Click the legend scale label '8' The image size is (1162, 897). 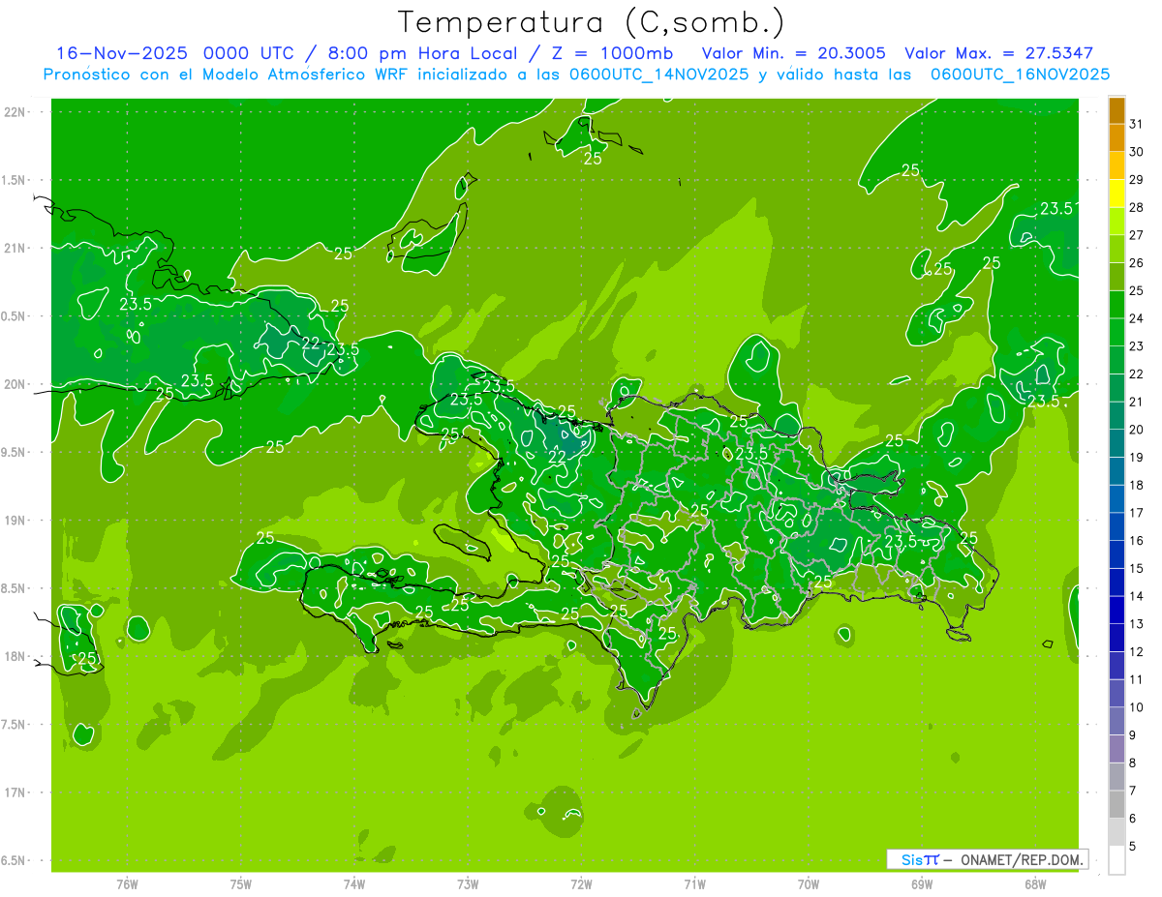(x=1132, y=762)
